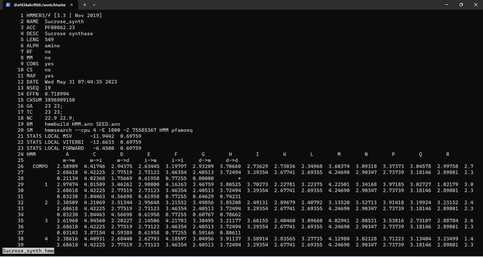Click column header 'K' in HMM row

pyautogui.click(x=285, y=154)
